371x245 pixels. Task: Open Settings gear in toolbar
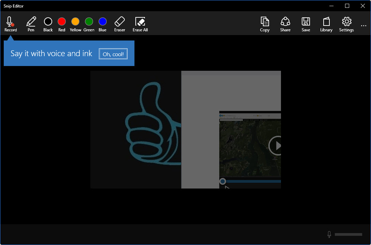click(x=346, y=24)
